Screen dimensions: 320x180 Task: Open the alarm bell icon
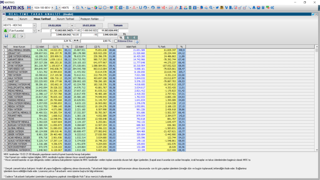coord(254,7)
